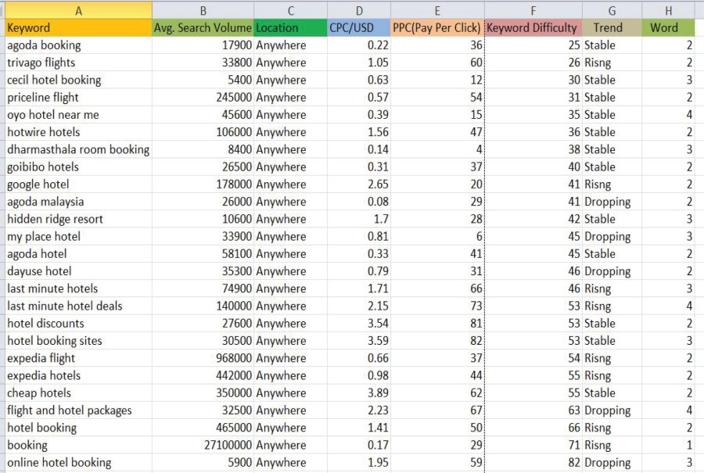The height and width of the screenshot is (473, 704).
Task: Click Risng trend for trivago flights
Action: 612,63
